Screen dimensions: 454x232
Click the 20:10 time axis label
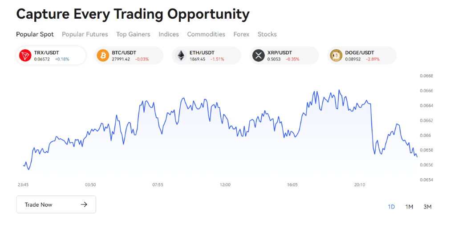[x=360, y=184]
